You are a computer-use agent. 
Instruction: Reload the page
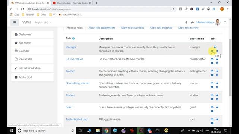click(22, 9)
